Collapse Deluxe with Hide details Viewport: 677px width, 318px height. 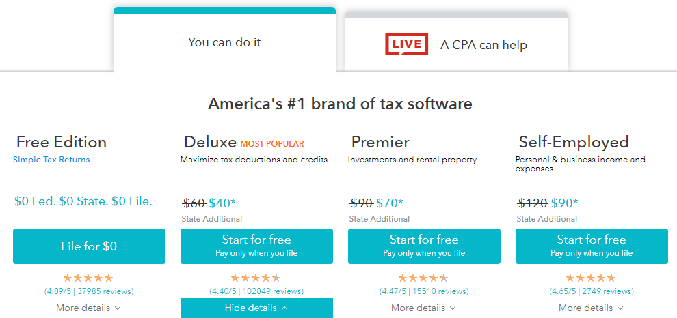coord(256,308)
